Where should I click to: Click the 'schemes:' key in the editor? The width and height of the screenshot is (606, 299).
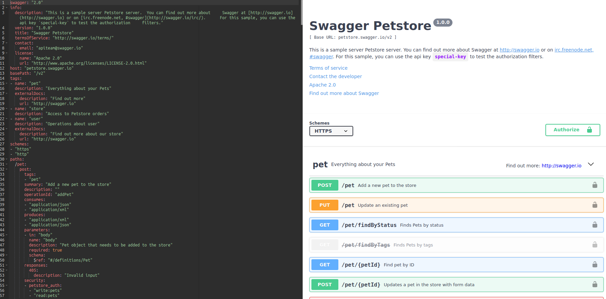[x=20, y=144]
